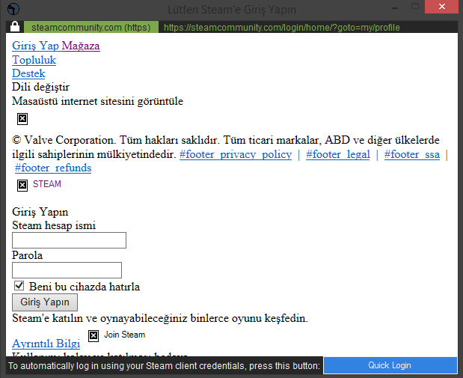Click broken image icon beside STEAM label
463x378 pixels.
(x=22, y=186)
